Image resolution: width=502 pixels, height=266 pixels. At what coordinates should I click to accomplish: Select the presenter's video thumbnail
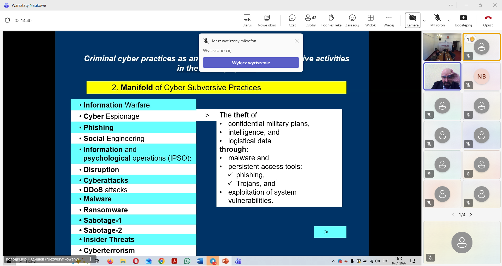(x=442, y=77)
